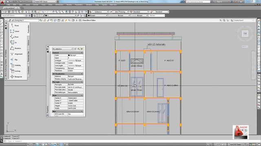Select the Linear parameter tool

coord(15,31)
